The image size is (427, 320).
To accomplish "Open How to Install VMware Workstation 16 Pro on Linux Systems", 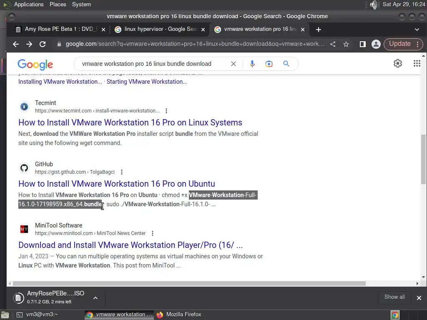I will pyautogui.click(x=130, y=122).
